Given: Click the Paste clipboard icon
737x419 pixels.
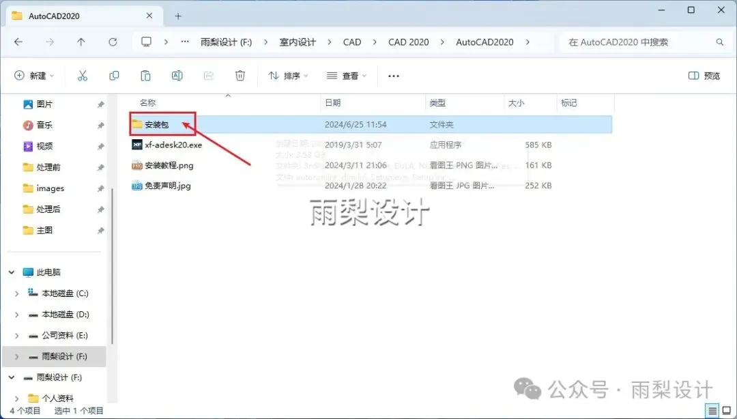Looking at the screenshot, I should click(146, 76).
